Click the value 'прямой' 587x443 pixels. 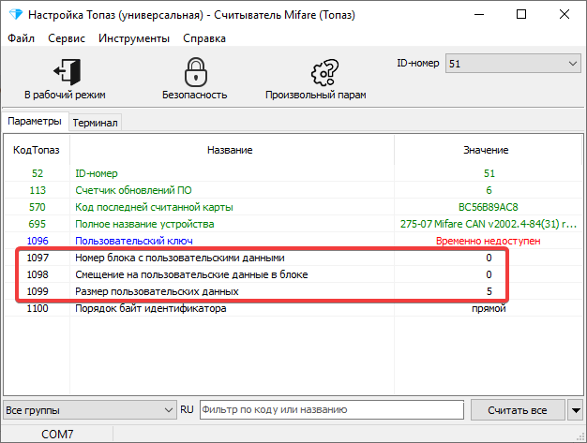[x=489, y=308]
